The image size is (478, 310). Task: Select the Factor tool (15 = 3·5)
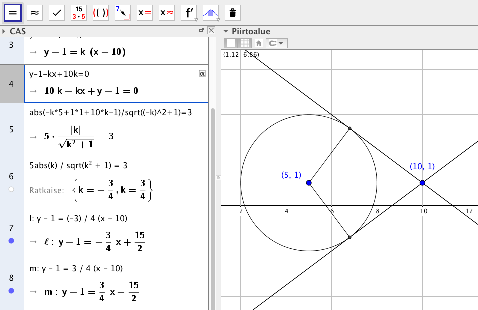click(79, 13)
